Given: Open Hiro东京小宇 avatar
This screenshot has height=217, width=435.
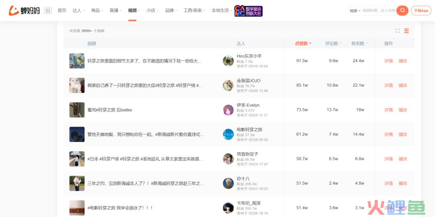Looking at the screenshot, I should pyautogui.click(x=228, y=61).
